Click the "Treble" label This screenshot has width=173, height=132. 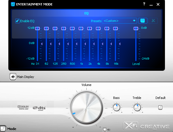point(137,98)
